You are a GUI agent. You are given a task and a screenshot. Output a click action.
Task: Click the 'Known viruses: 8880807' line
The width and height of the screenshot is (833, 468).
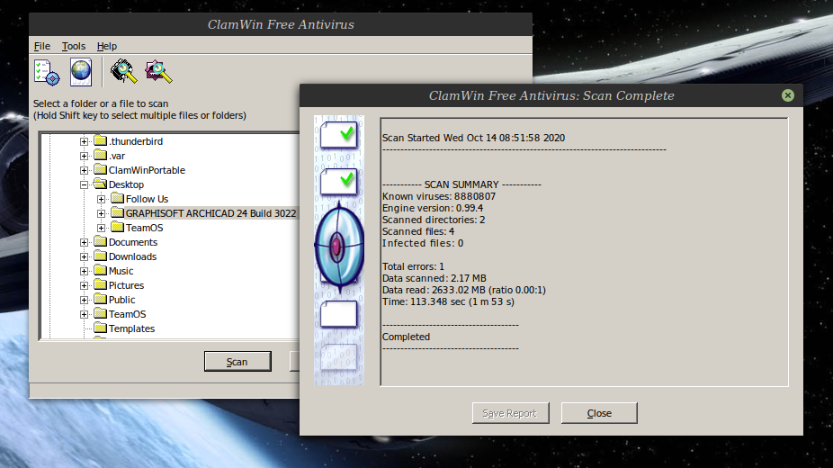pos(439,196)
